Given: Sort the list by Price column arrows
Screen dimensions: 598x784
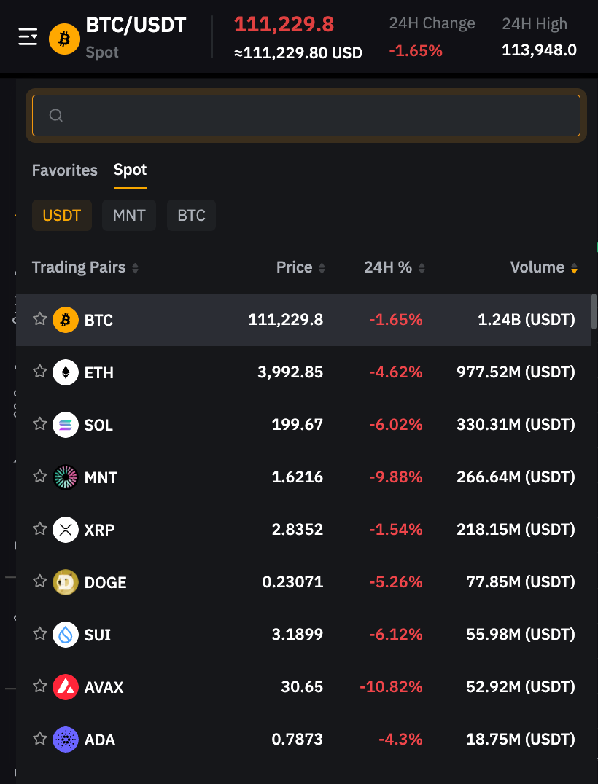Looking at the screenshot, I should pyautogui.click(x=322, y=268).
